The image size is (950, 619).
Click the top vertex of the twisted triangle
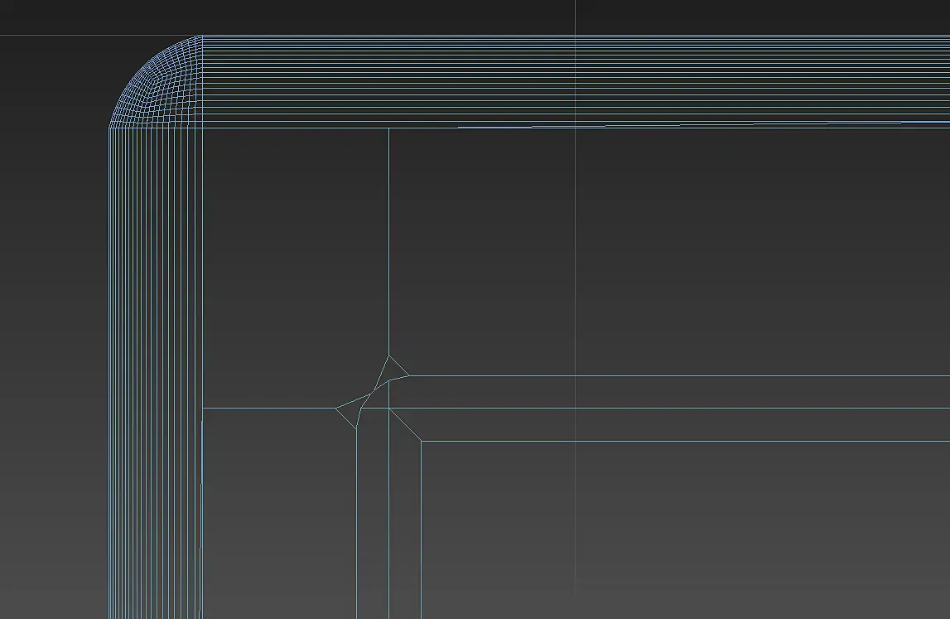click(389, 355)
